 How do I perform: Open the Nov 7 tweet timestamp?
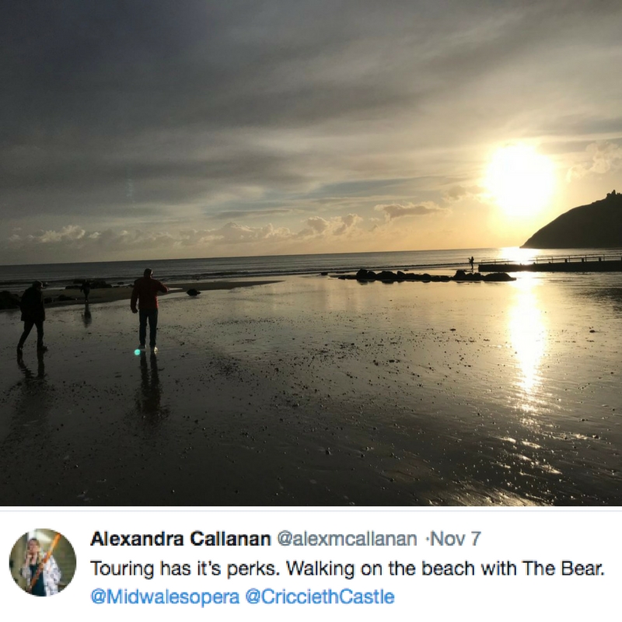(456, 539)
